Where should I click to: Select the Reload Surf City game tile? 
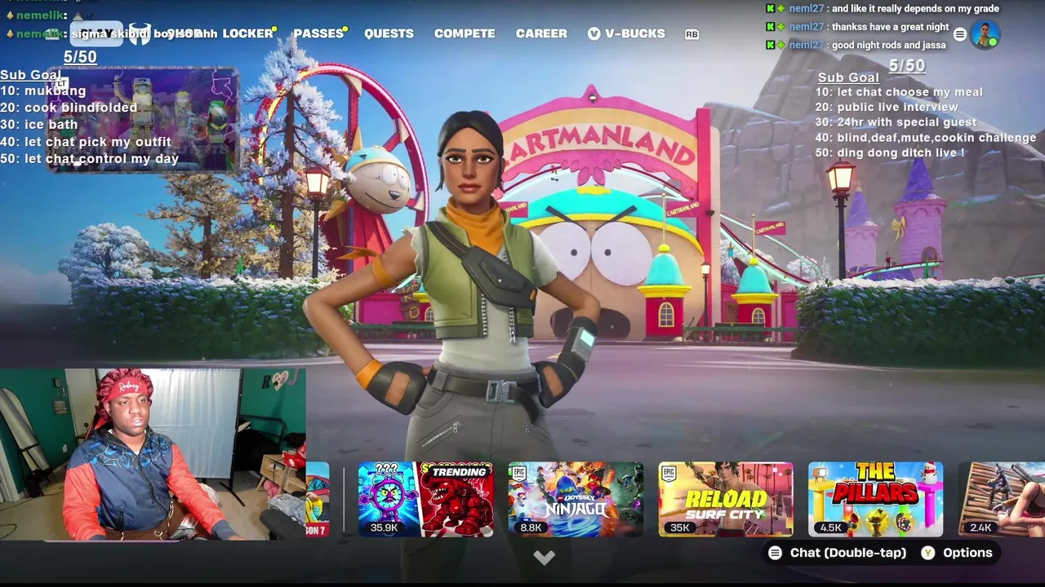click(x=726, y=499)
